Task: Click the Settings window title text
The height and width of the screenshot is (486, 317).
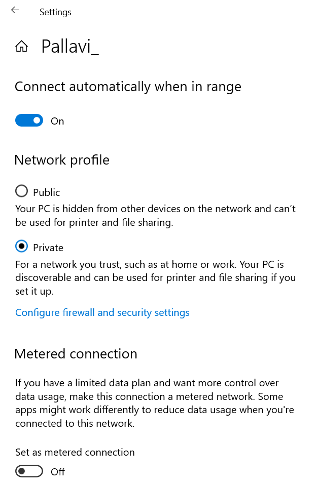Action: (55, 12)
